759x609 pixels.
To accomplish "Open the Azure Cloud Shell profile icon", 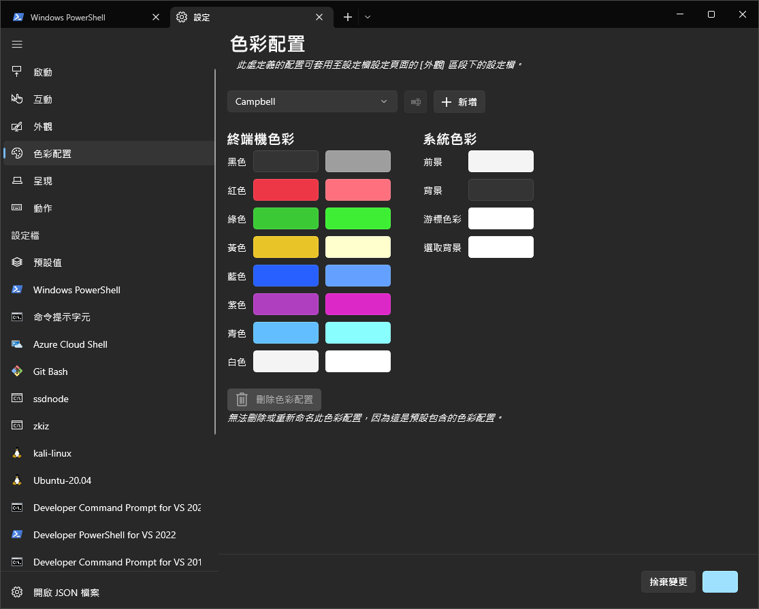I will click(17, 344).
